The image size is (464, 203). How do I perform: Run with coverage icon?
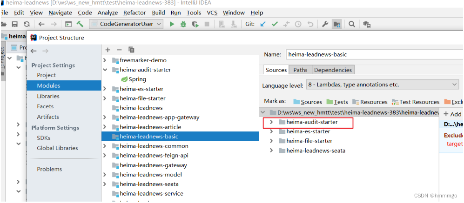pyautogui.click(x=195, y=24)
